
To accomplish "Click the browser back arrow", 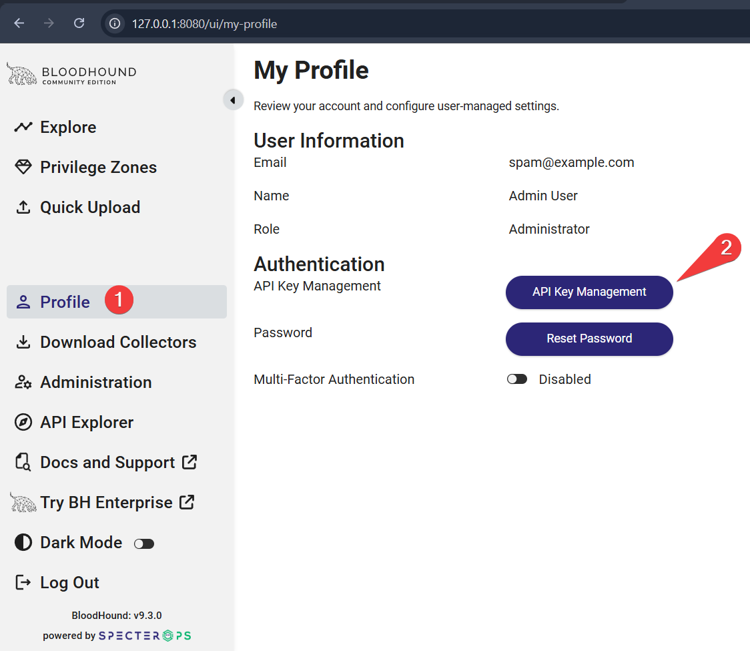I will coord(19,23).
